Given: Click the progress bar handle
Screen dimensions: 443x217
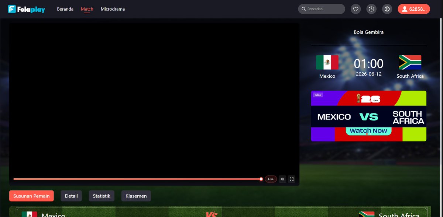Looking at the screenshot, I should [261, 179].
